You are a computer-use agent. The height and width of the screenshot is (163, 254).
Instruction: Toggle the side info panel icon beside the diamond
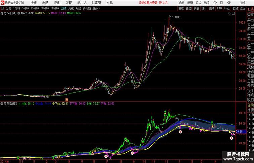coord(234,13)
